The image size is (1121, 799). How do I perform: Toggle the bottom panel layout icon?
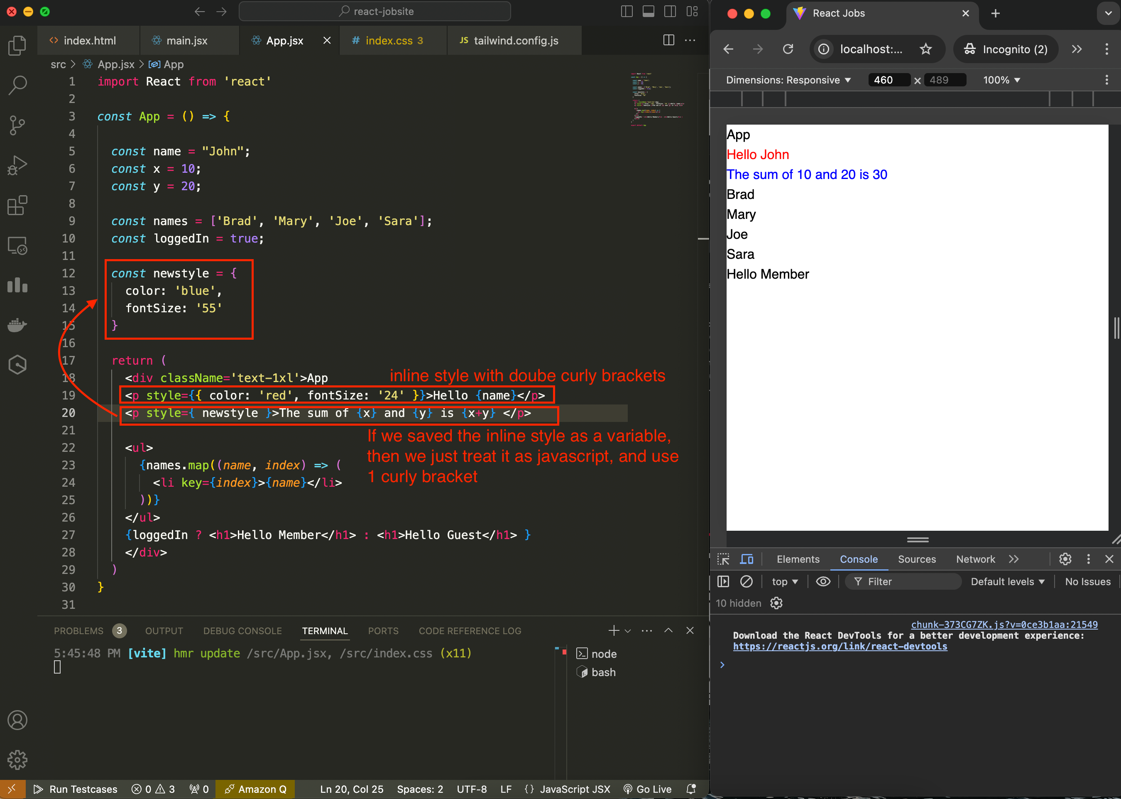[648, 11]
